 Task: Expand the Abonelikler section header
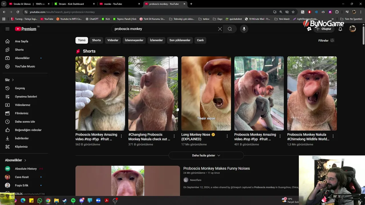(x=16, y=160)
